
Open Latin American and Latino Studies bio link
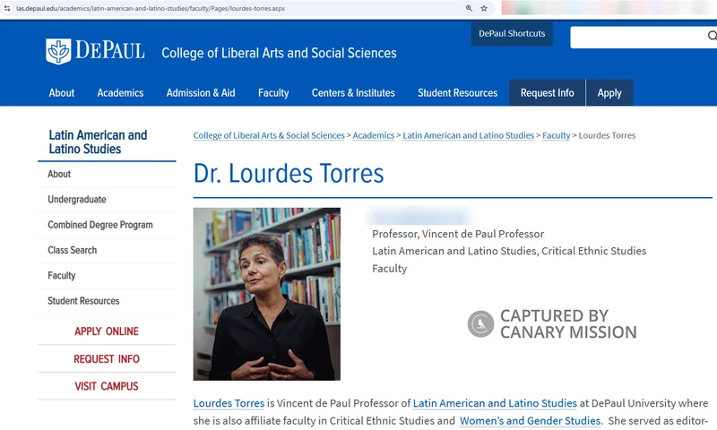point(495,403)
